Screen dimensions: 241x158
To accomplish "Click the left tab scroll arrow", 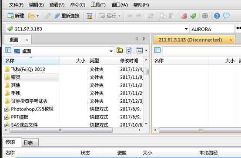I will [x=137, y=39].
